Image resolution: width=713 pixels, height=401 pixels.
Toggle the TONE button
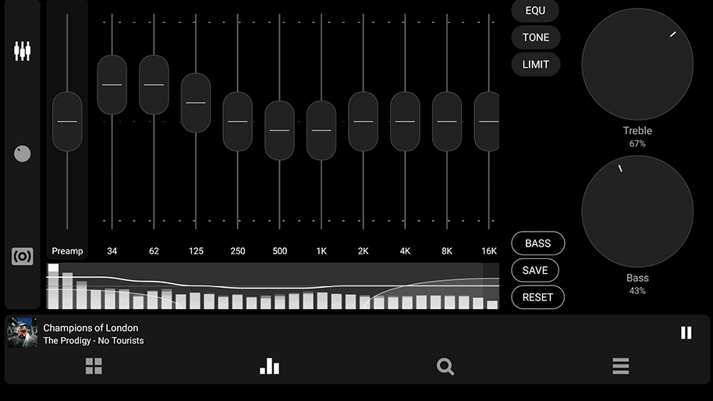536,37
